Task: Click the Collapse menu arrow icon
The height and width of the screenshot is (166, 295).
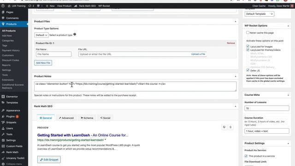Action: tap(3, 164)
